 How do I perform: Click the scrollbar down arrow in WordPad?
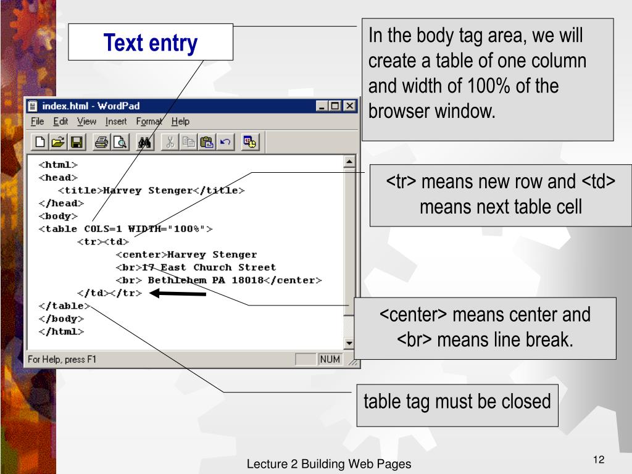point(349,343)
